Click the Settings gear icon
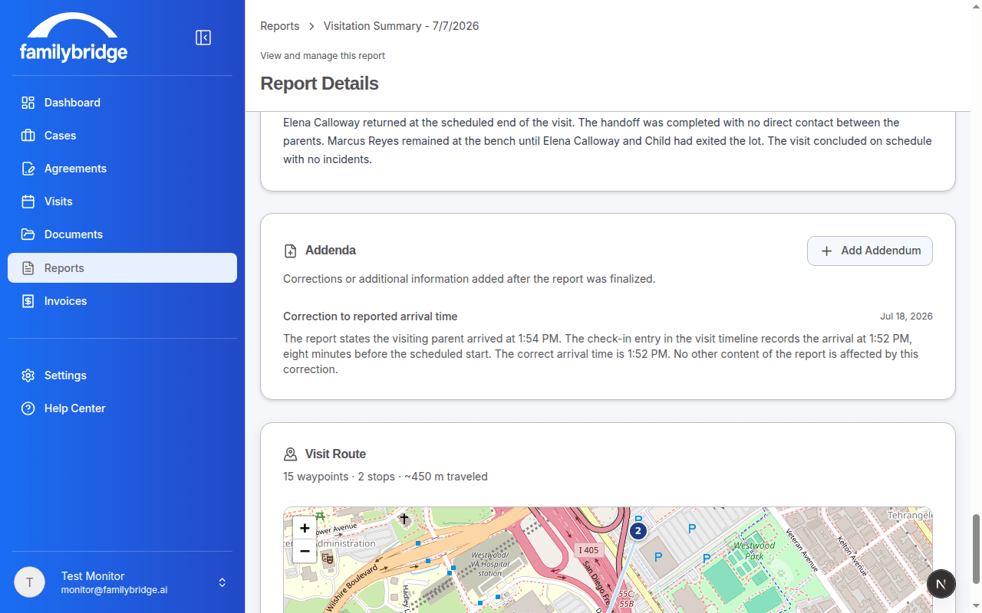The width and height of the screenshot is (982, 613). tap(28, 375)
